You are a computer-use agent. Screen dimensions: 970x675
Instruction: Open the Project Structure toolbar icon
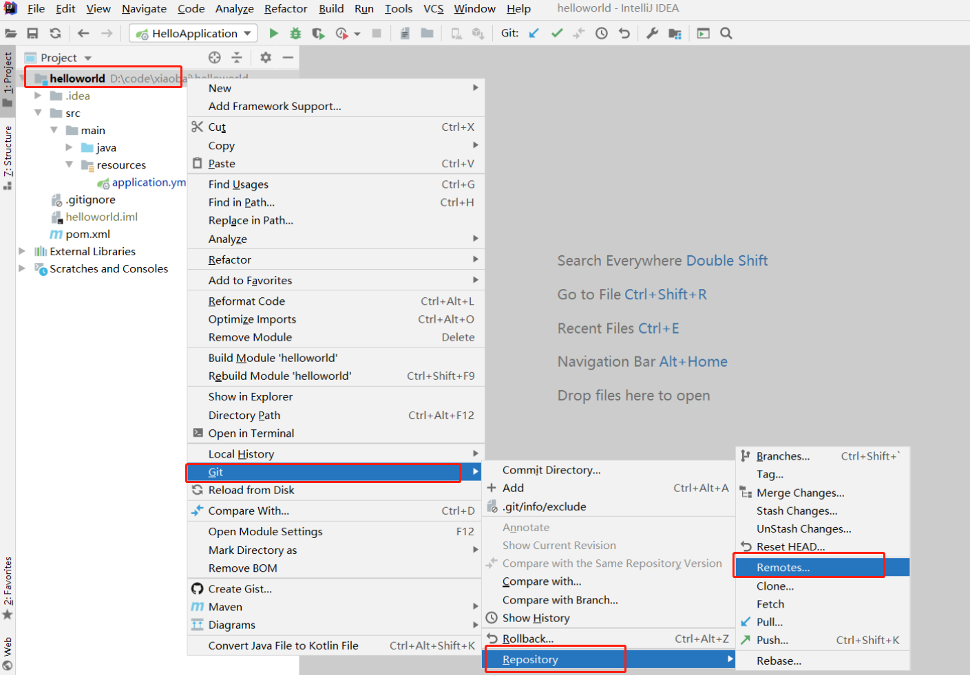click(x=675, y=33)
